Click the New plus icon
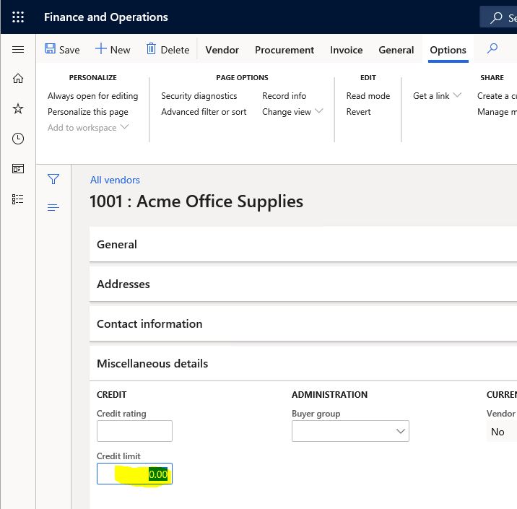This screenshot has height=509, width=517. coord(100,49)
